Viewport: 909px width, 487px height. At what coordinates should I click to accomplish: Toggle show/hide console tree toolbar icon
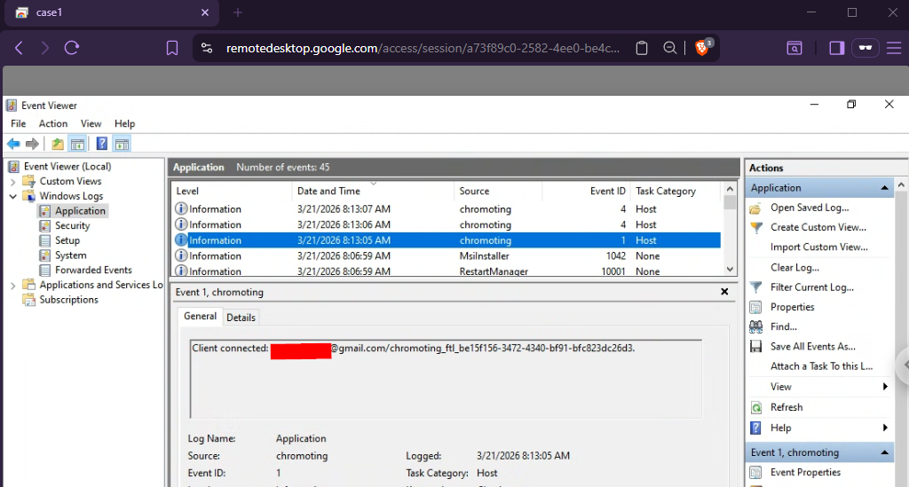[77, 144]
